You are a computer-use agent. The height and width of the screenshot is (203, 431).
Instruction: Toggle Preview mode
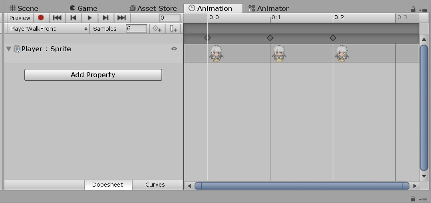(x=20, y=18)
